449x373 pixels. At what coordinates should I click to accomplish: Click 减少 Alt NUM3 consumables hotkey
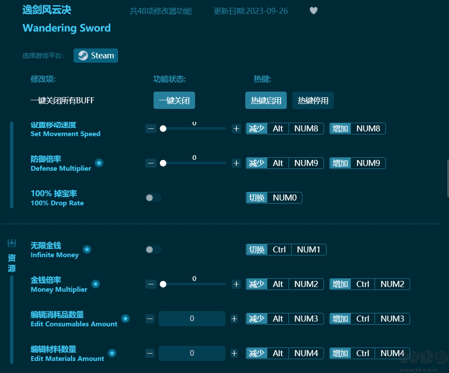point(285,319)
